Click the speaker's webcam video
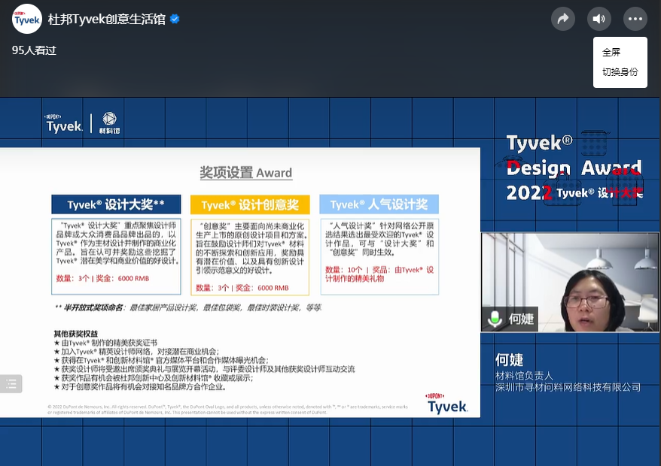This screenshot has height=466, width=661. pyautogui.click(x=570, y=282)
